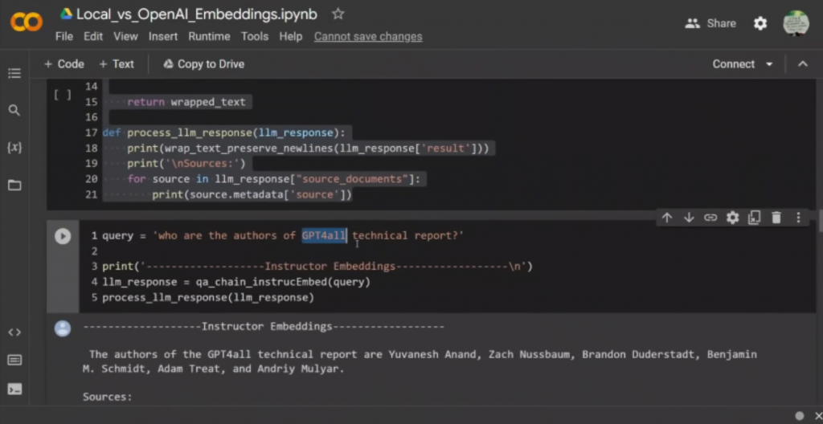The image size is (823, 424).
Task: Star the Local_vs_OpenAI_Embeddings notebook
Action: click(x=338, y=14)
